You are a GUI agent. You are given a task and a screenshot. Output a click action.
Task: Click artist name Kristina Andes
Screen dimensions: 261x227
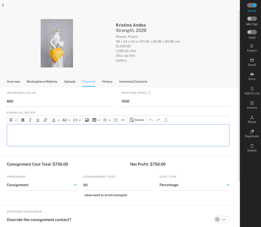point(130,25)
